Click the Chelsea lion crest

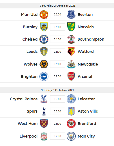tap(44, 39)
